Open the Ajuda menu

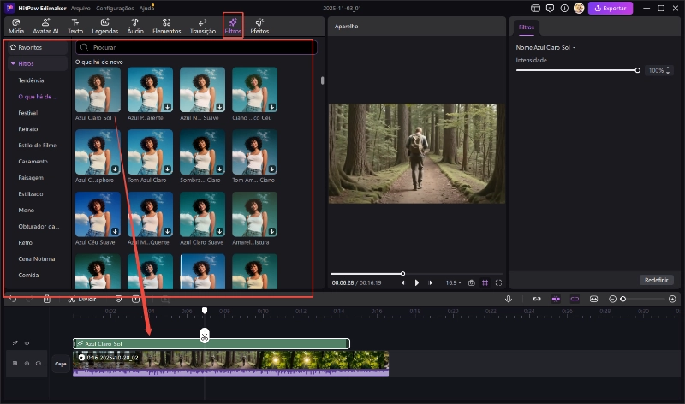coord(146,8)
